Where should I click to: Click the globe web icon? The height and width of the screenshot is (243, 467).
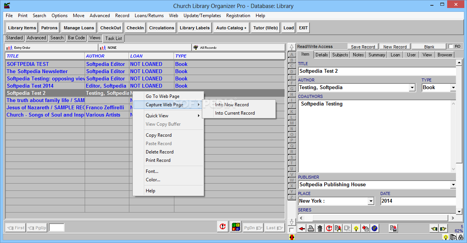pos(374,228)
